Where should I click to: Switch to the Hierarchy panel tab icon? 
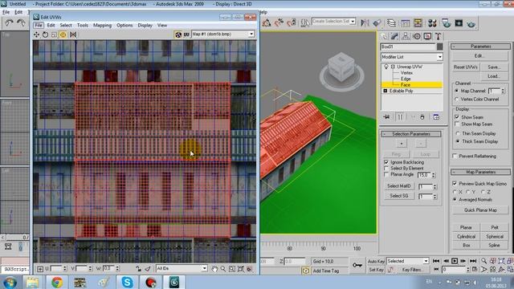(x=406, y=36)
